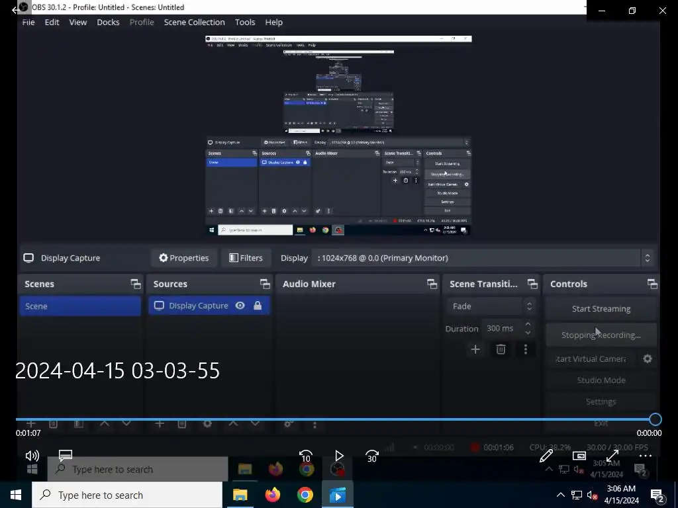Add a scene transition with the plus icon
This screenshot has width=678, height=508.
click(x=475, y=349)
